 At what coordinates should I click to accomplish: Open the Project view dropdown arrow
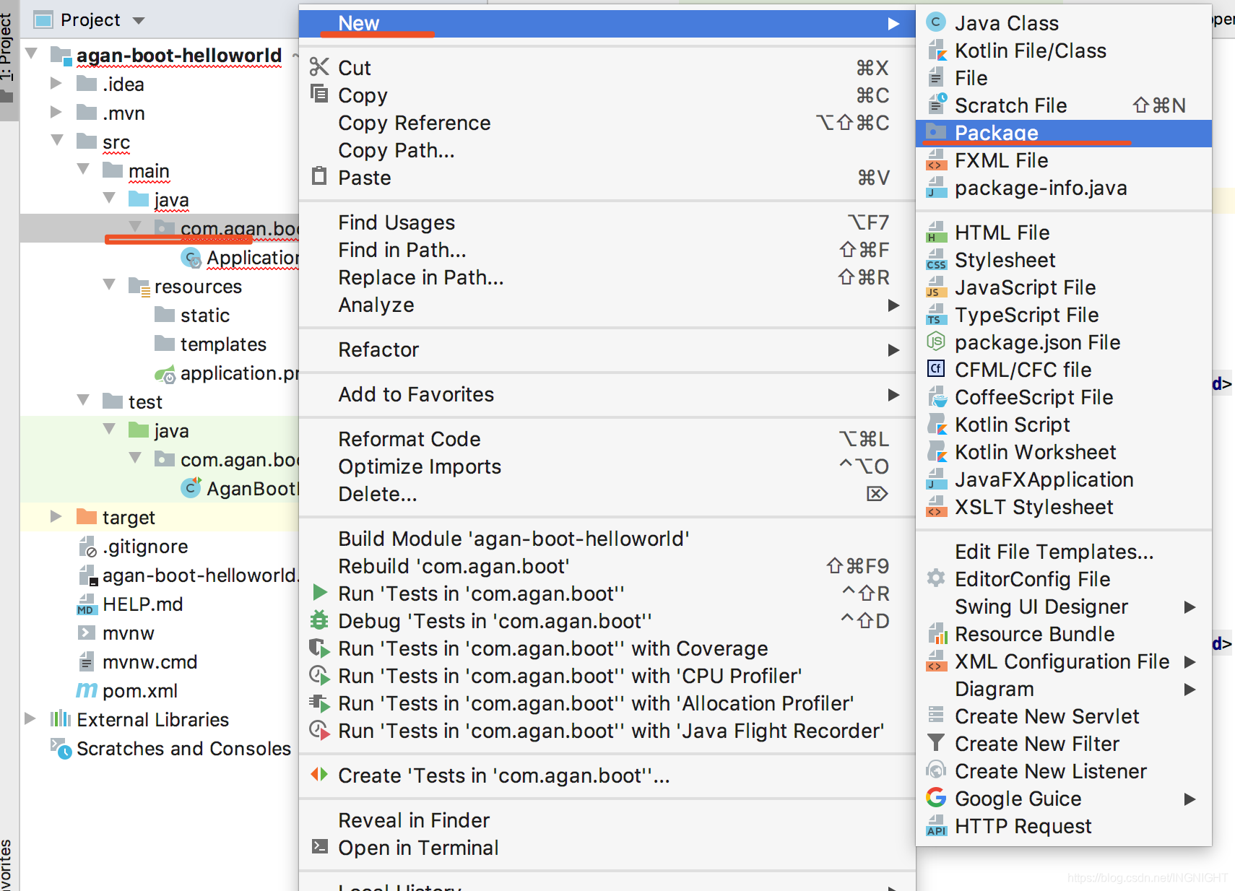pyautogui.click(x=139, y=21)
